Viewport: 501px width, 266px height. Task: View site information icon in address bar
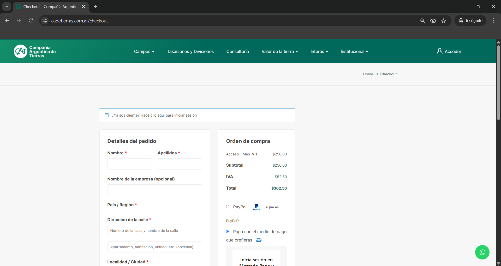(x=45, y=21)
